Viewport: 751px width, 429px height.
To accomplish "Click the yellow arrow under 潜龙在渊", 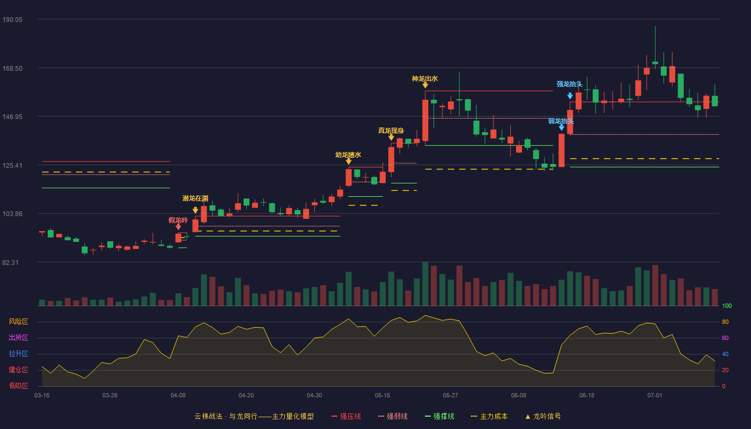I will 195,210.
